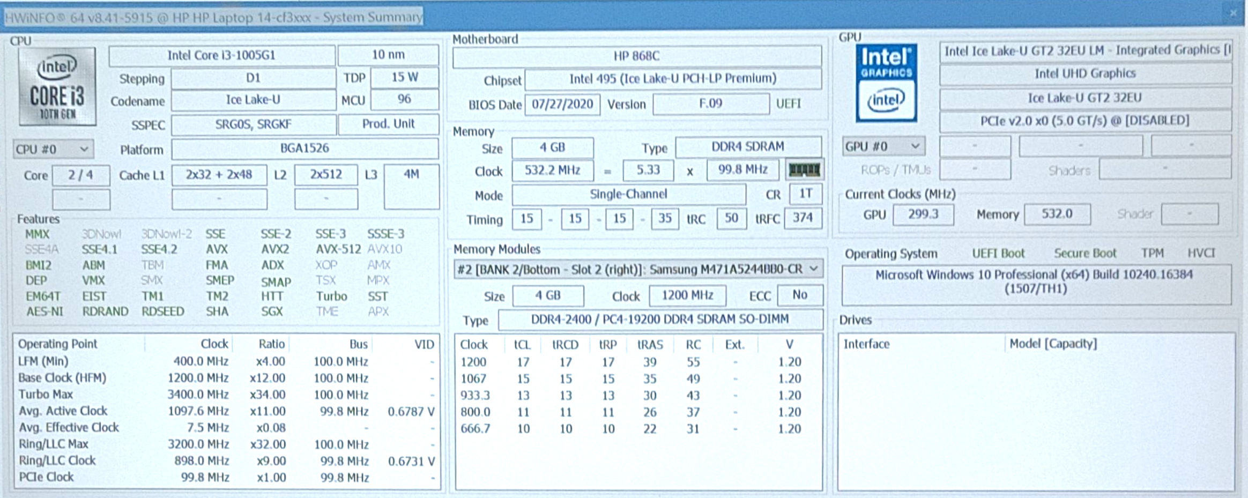Click the Core 2 / 4 field

pyautogui.click(x=81, y=175)
